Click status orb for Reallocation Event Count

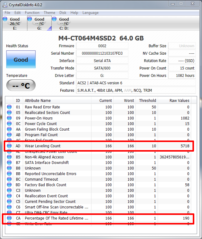click(x=9, y=196)
